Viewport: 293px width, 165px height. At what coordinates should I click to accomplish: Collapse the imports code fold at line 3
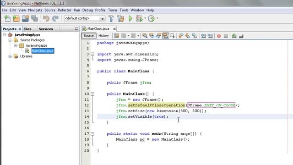tap(92, 54)
